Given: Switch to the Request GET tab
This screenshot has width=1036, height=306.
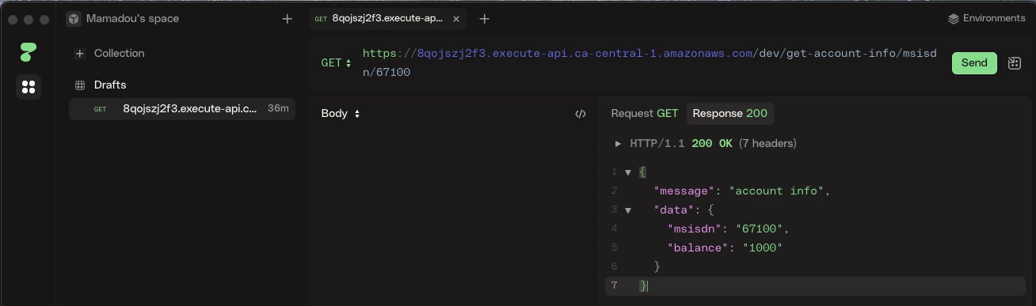Looking at the screenshot, I should pos(644,114).
